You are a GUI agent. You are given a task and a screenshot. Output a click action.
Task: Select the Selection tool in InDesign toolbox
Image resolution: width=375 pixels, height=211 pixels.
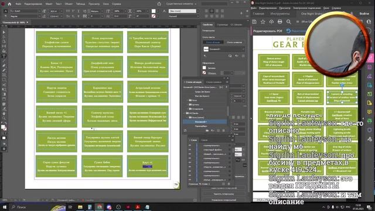click(x=4, y=32)
